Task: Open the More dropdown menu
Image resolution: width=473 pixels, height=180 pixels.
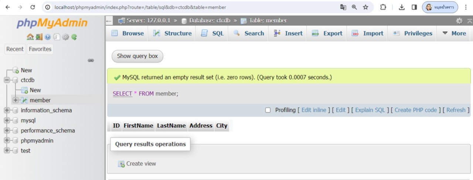Action: pos(454,33)
